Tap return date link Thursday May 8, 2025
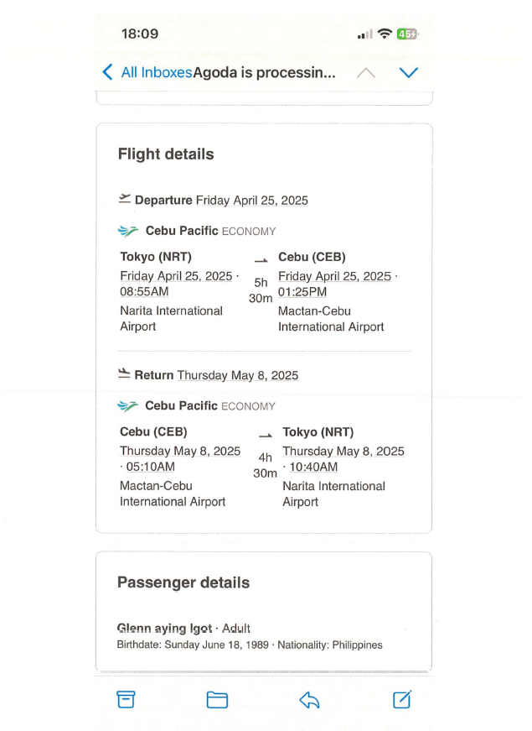Viewport: 532px width, 731px height. tap(238, 375)
